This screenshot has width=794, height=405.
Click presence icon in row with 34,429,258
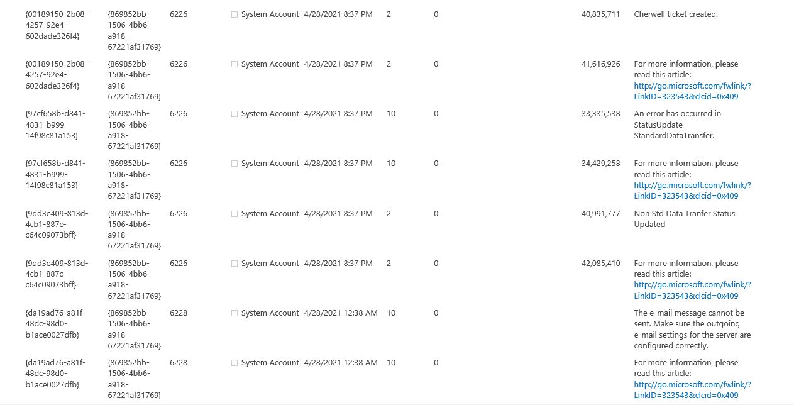click(x=234, y=164)
